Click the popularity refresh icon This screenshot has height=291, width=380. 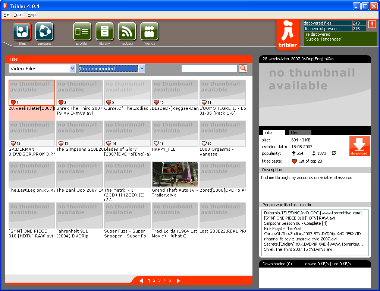(334, 153)
